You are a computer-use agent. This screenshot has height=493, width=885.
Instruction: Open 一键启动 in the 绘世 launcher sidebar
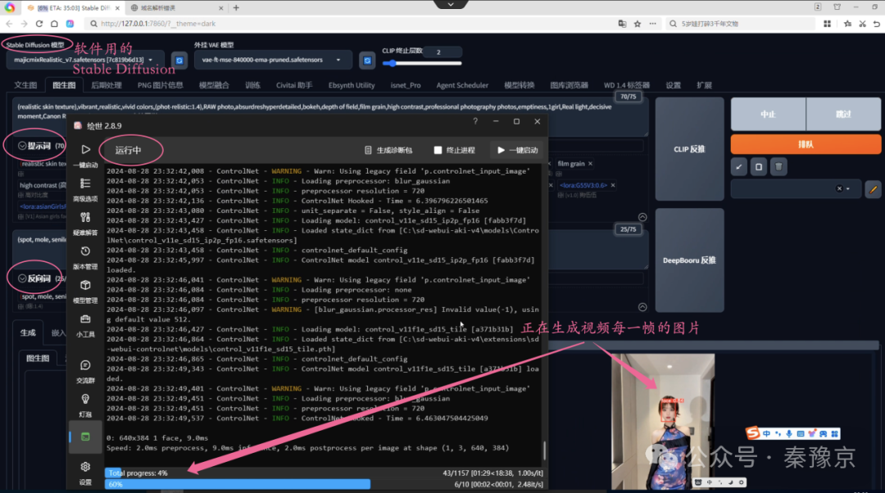coord(85,155)
